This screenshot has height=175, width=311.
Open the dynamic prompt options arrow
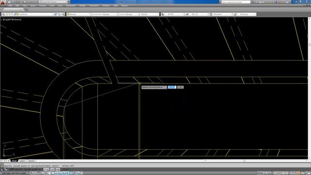166,87
